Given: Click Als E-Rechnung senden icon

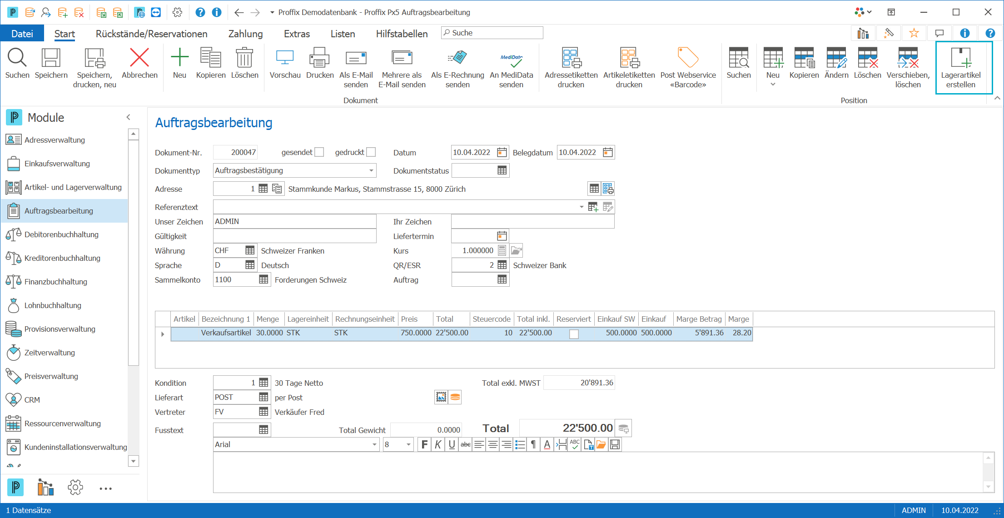Looking at the screenshot, I should 457,58.
